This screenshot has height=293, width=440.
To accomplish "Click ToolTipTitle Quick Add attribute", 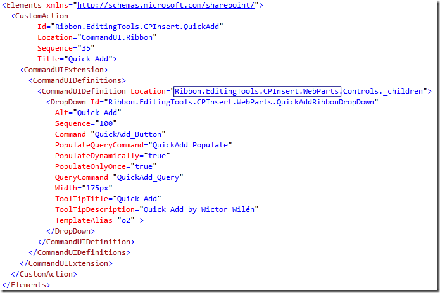I will click(x=108, y=199).
